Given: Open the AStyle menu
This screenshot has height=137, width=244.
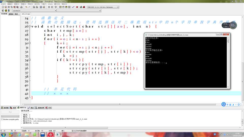Looking at the screenshot, I should tap(50, 4).
